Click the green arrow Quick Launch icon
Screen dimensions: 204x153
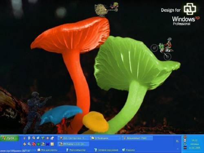43,138
